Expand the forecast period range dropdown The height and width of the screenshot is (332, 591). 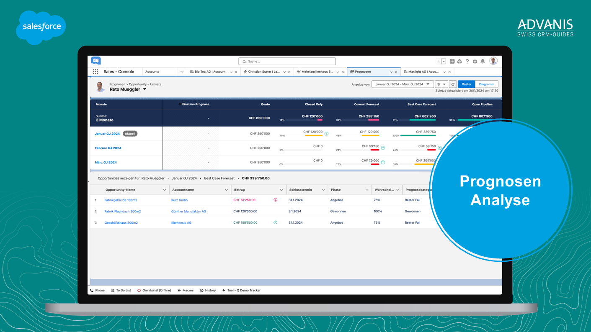tap(402, 84)
